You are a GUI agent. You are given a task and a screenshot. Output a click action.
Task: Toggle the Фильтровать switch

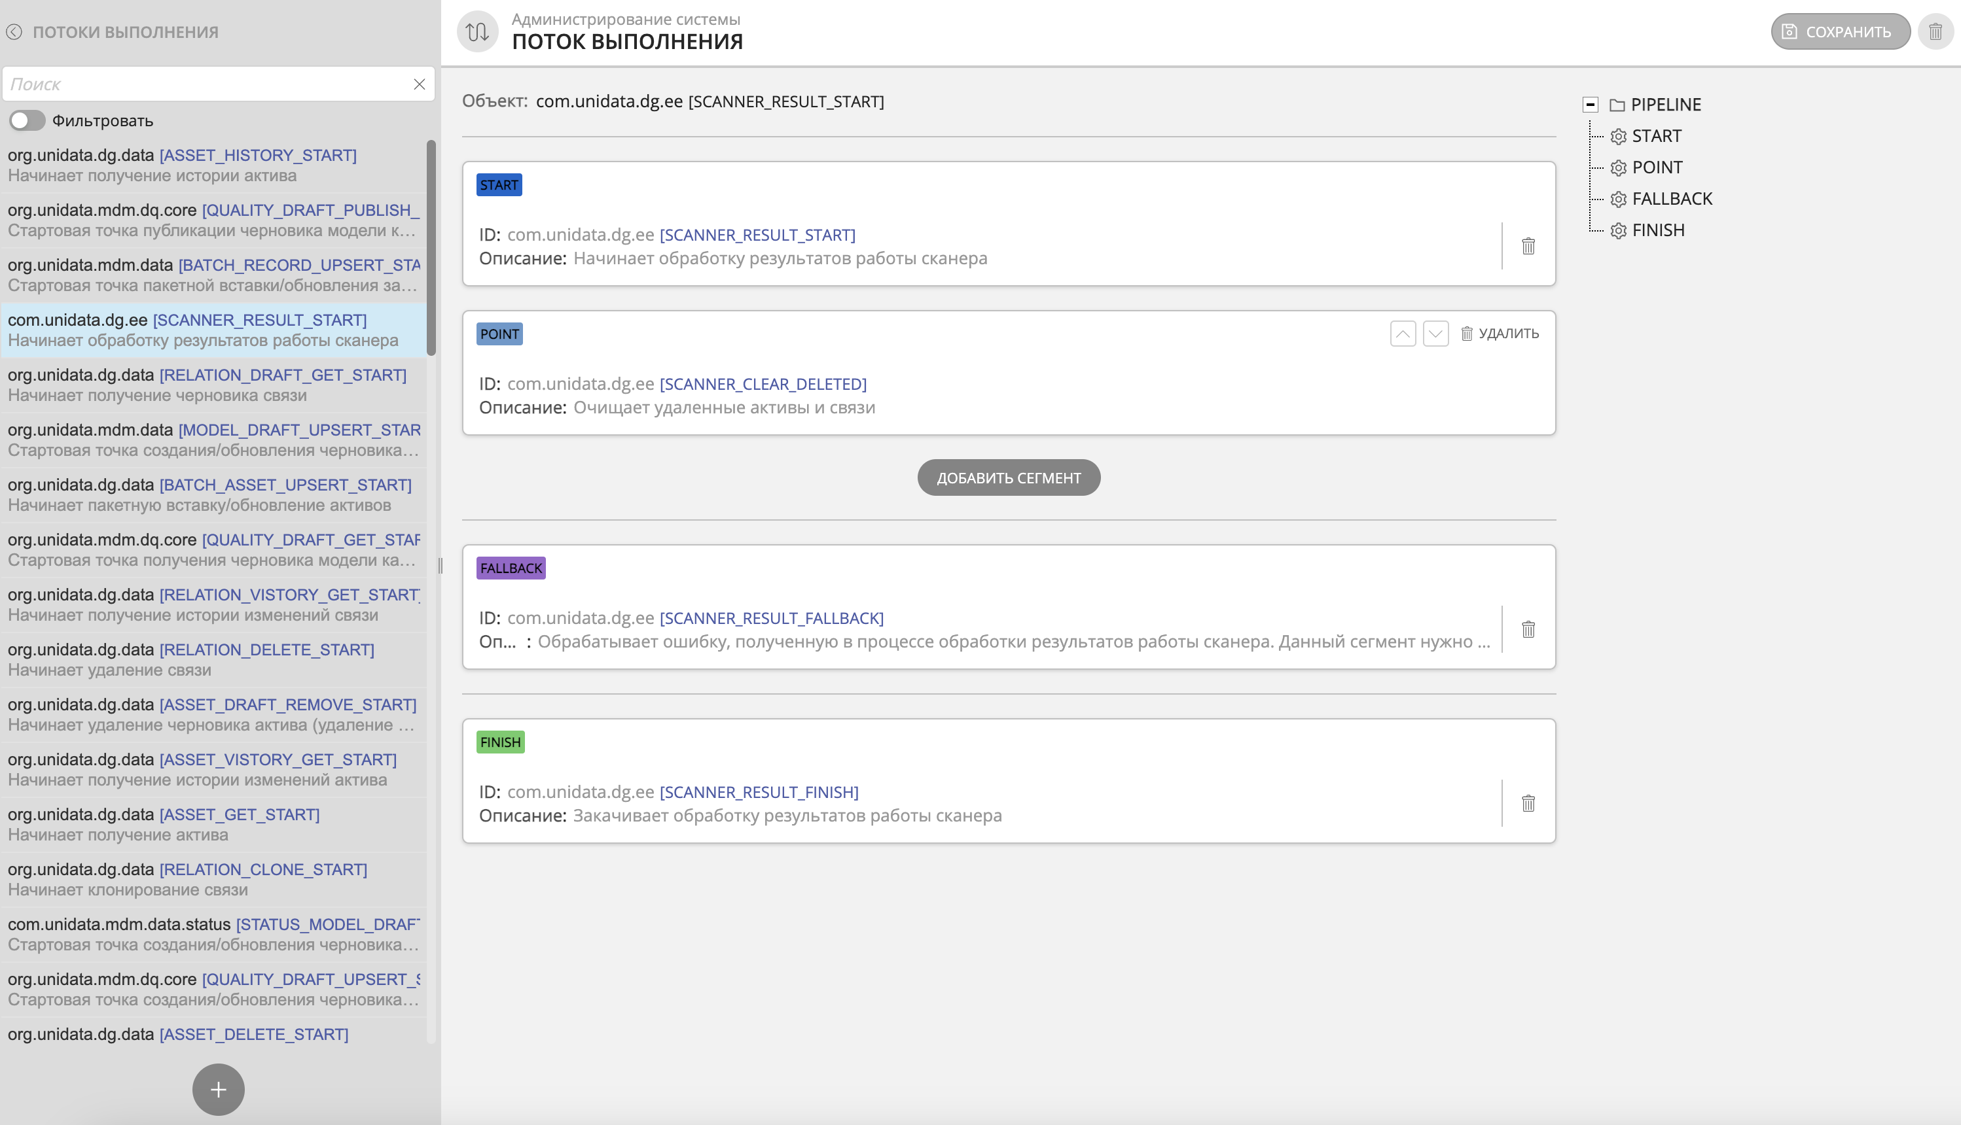tap(27, 120)
